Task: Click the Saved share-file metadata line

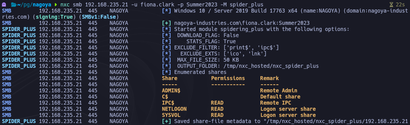Action: coord(291,122)
